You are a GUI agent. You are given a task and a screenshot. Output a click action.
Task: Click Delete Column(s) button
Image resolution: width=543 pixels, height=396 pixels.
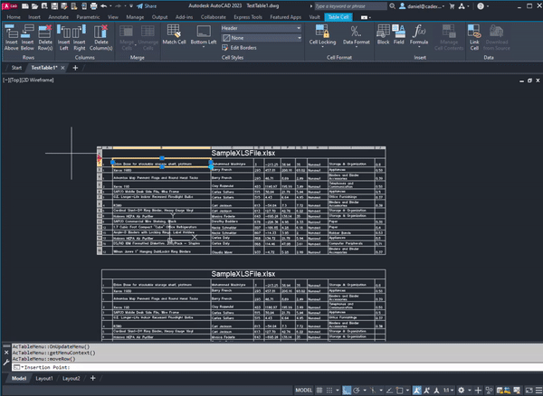click(x=100, y=38)
